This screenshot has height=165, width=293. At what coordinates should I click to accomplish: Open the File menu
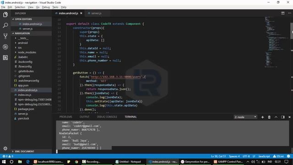point(3,7)
